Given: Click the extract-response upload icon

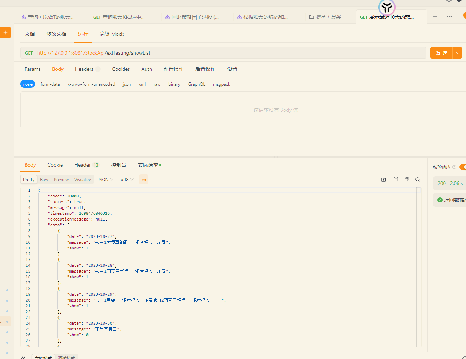Looking at the screenshot, I should point(384,179).
